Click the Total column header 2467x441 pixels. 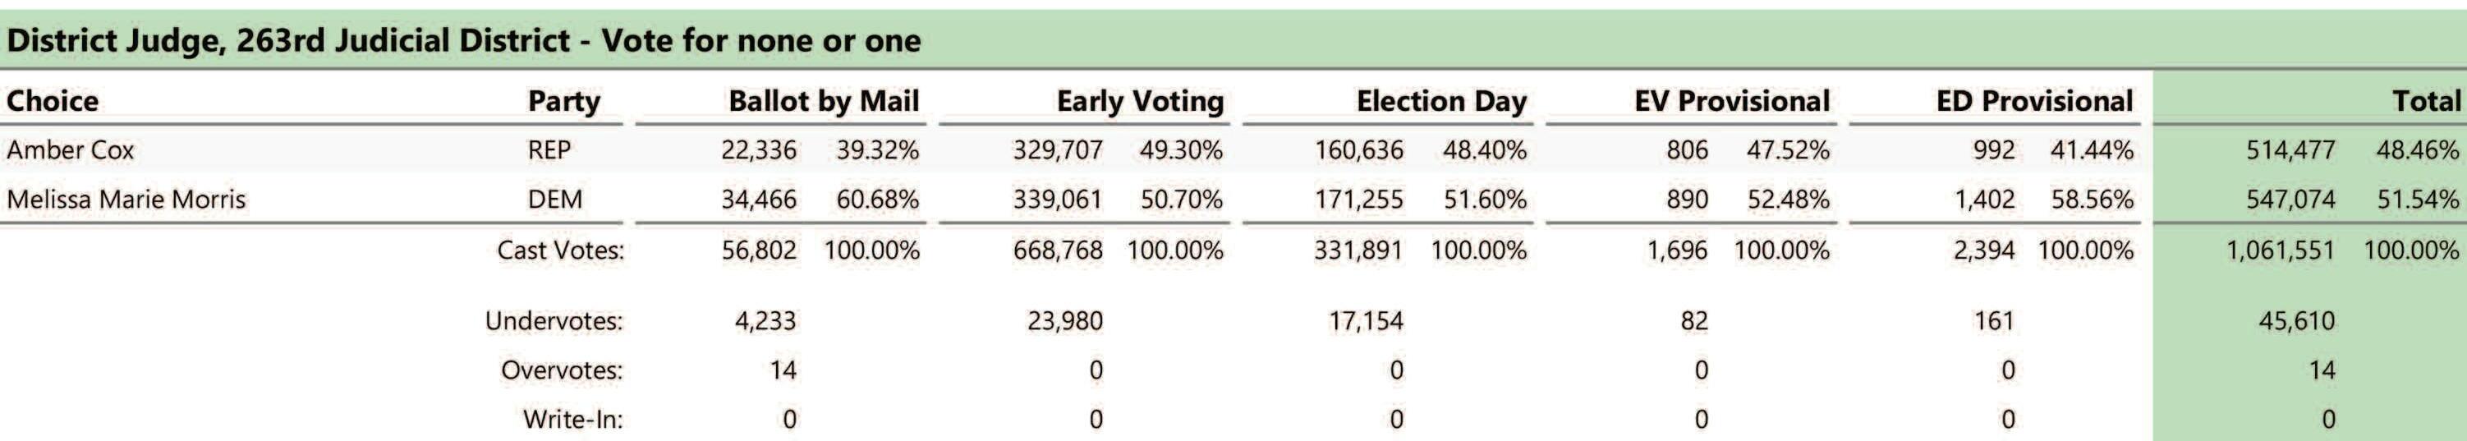(2426, 101)
